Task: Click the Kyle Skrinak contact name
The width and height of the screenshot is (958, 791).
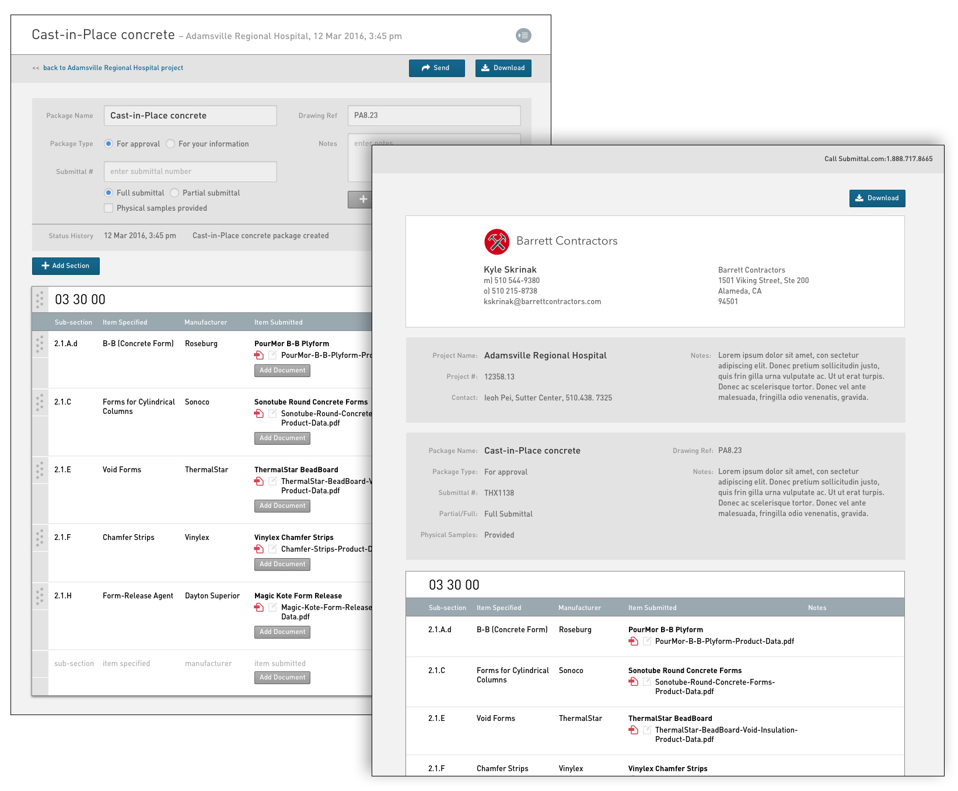Action: pyautogui.click(x=510, y=270)
